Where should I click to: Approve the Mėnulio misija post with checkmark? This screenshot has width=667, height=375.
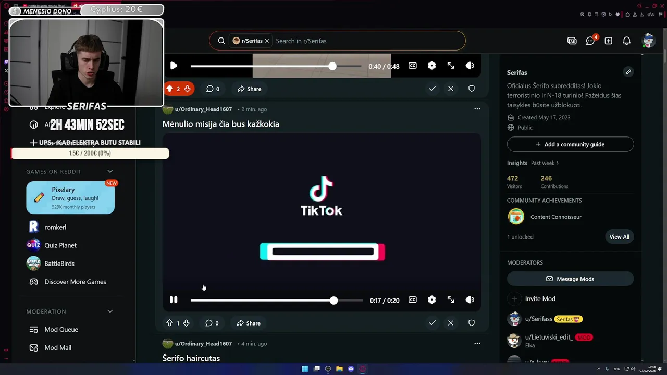tap(432, 323)
